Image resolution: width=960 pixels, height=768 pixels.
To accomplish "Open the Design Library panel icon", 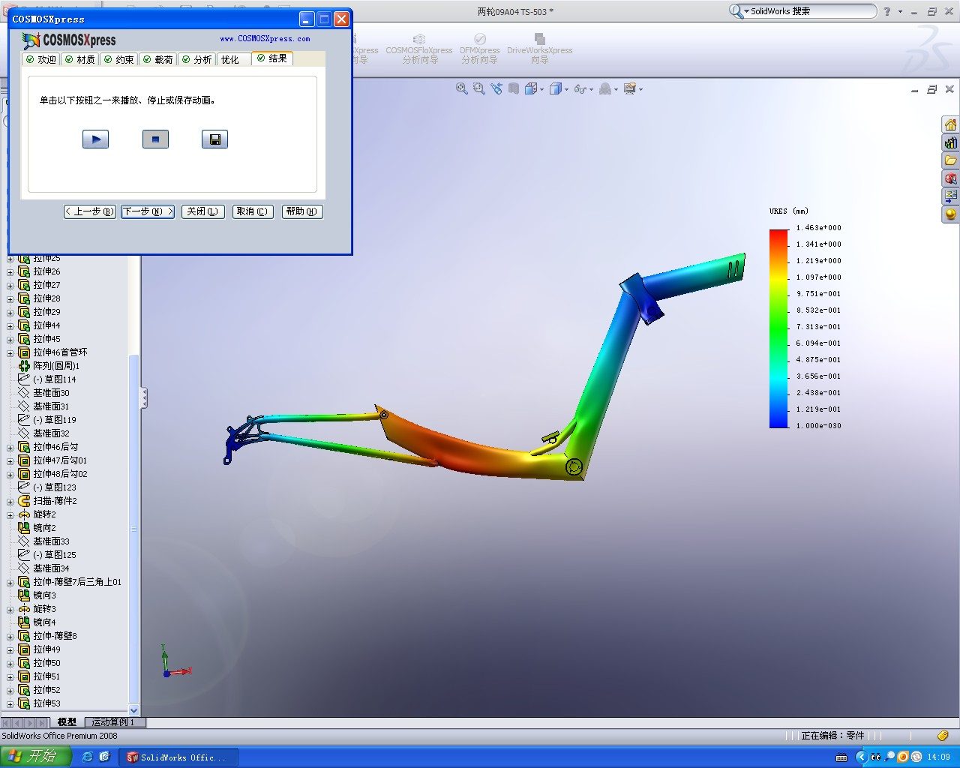I will click(x=950, y=142).
